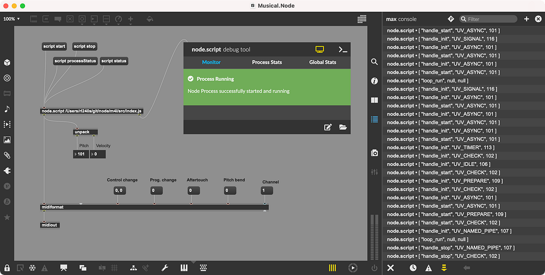Click the script stop message box
Image resolution: width=545 pixels, height=275 pixels.
[85, 47]
